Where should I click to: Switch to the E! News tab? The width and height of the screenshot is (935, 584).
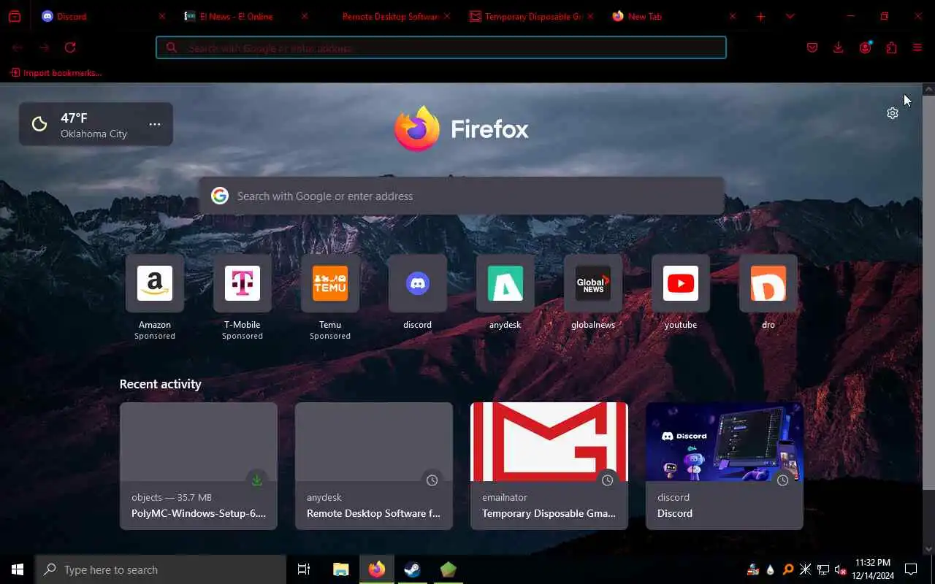[x=245, y=16]
